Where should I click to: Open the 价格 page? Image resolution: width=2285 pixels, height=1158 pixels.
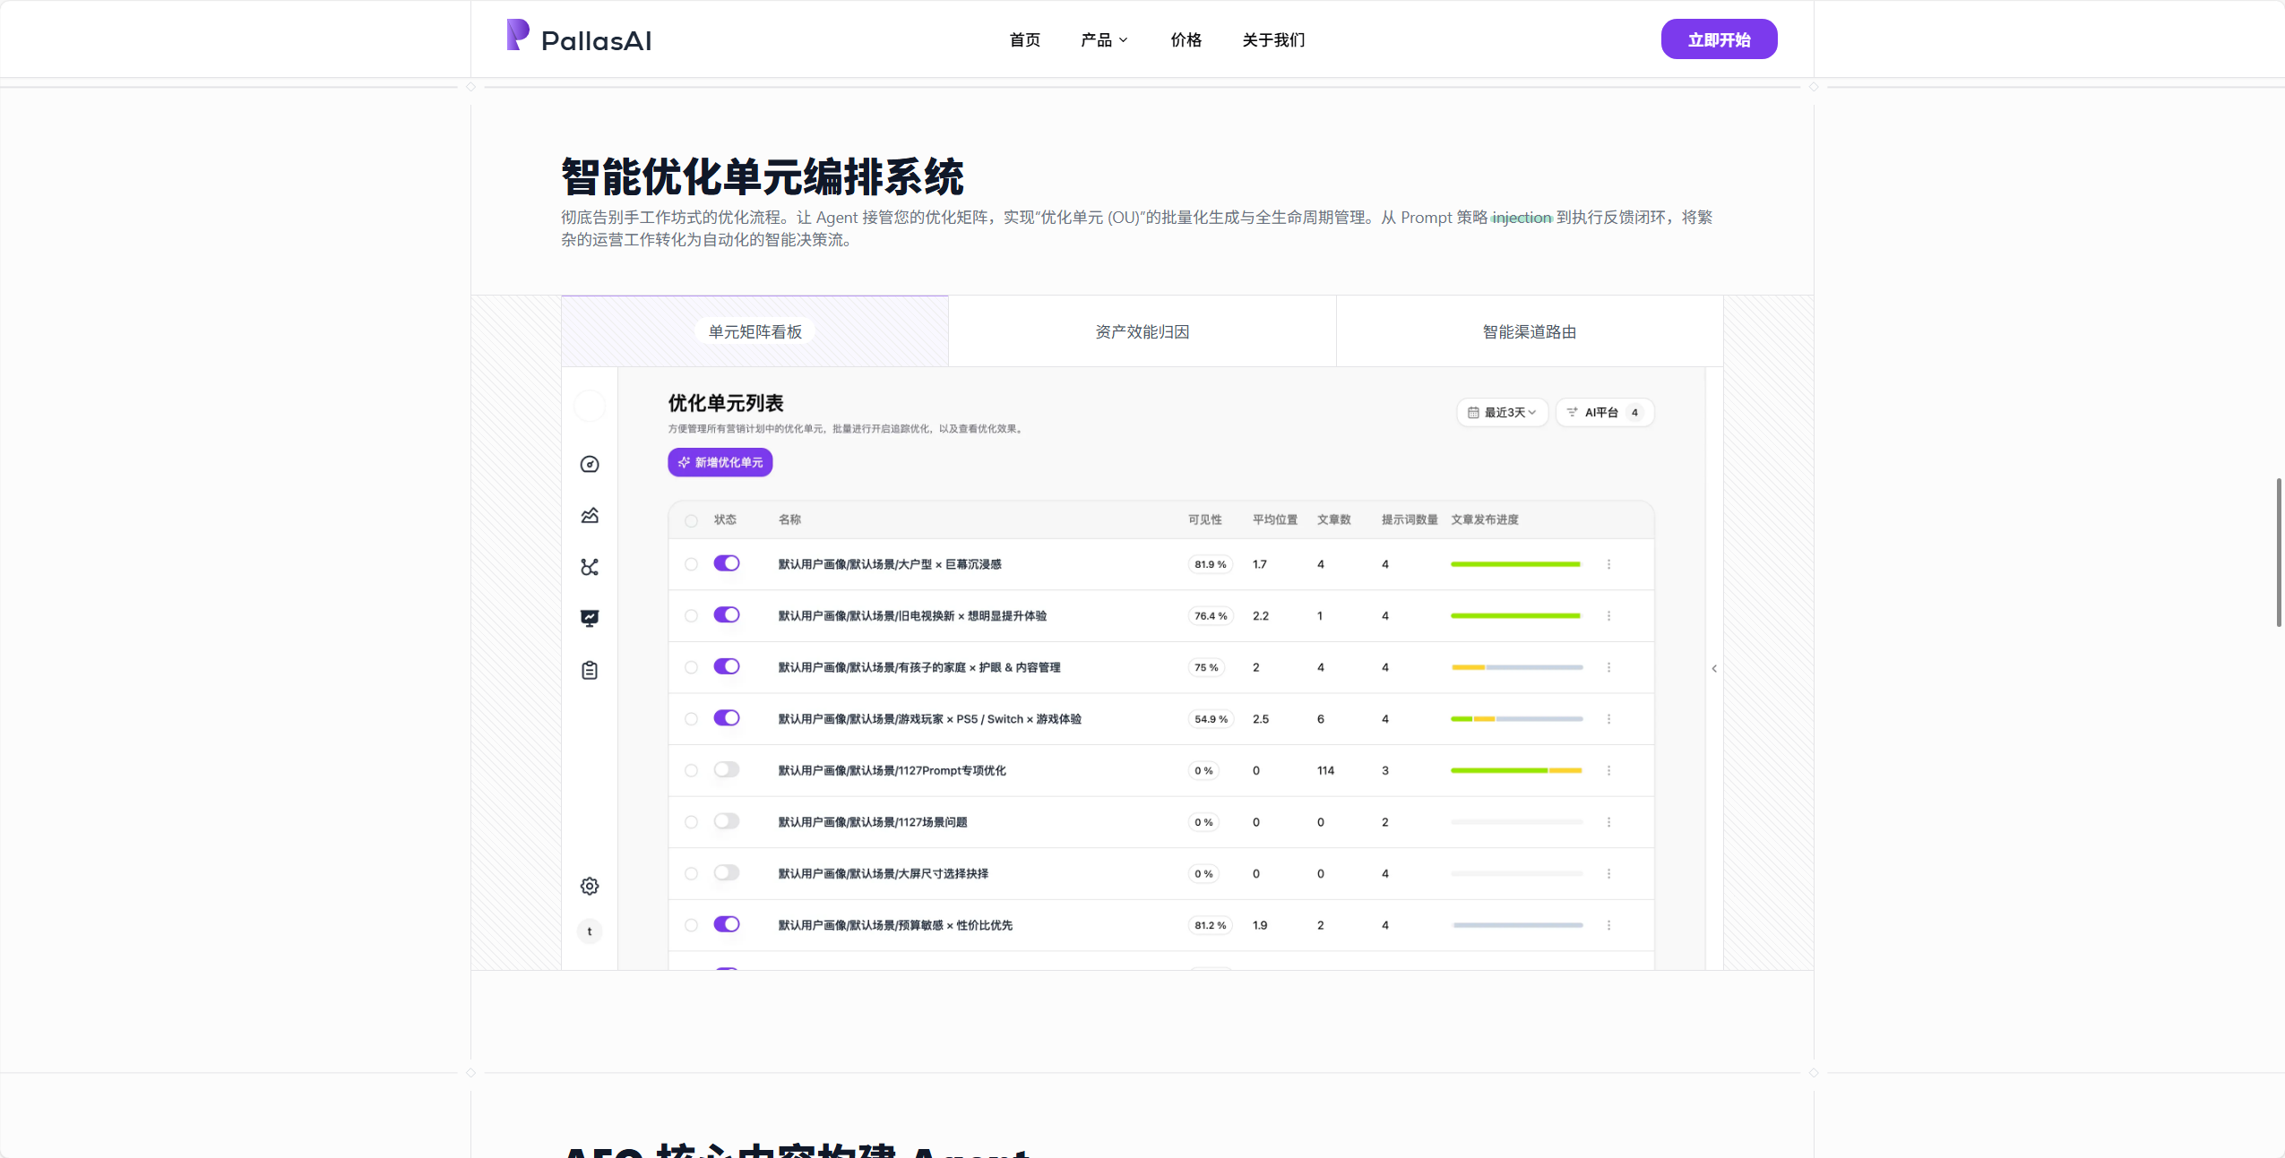coord(1186,39)
